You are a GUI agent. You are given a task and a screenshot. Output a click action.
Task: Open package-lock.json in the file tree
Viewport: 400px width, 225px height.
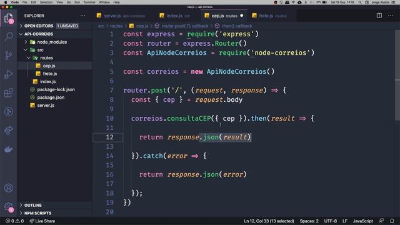(54, 89)
